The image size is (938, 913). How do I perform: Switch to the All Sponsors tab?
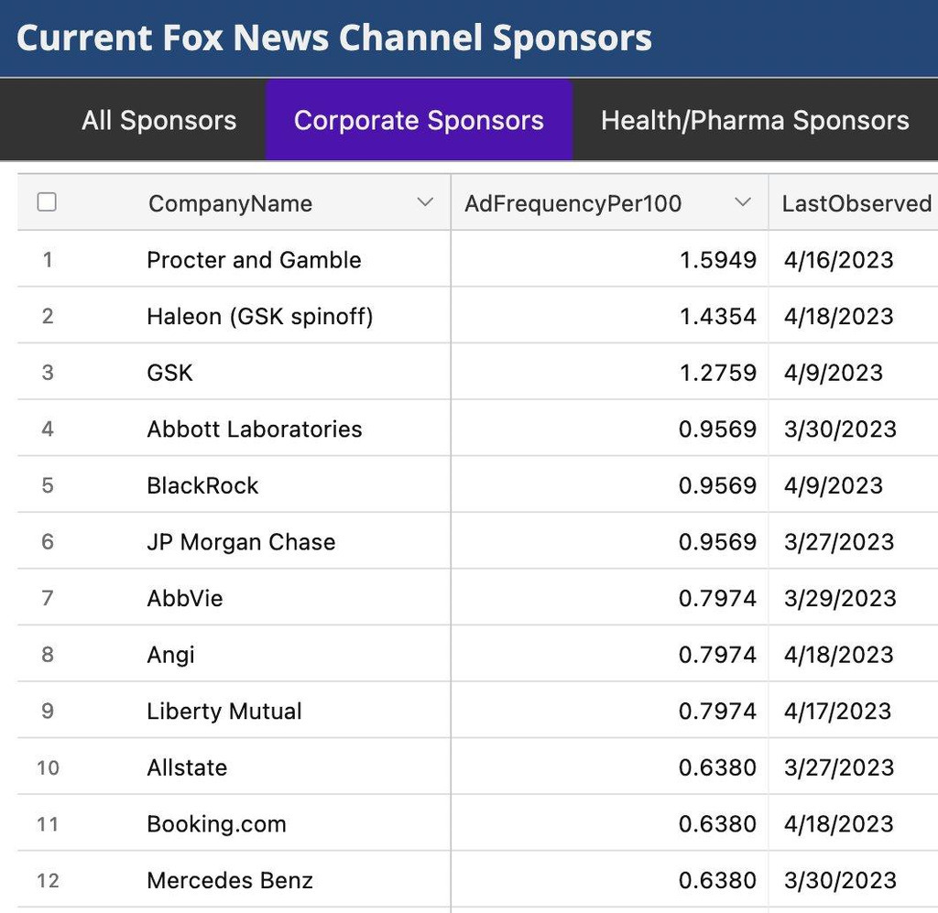[x=158, y=120]
